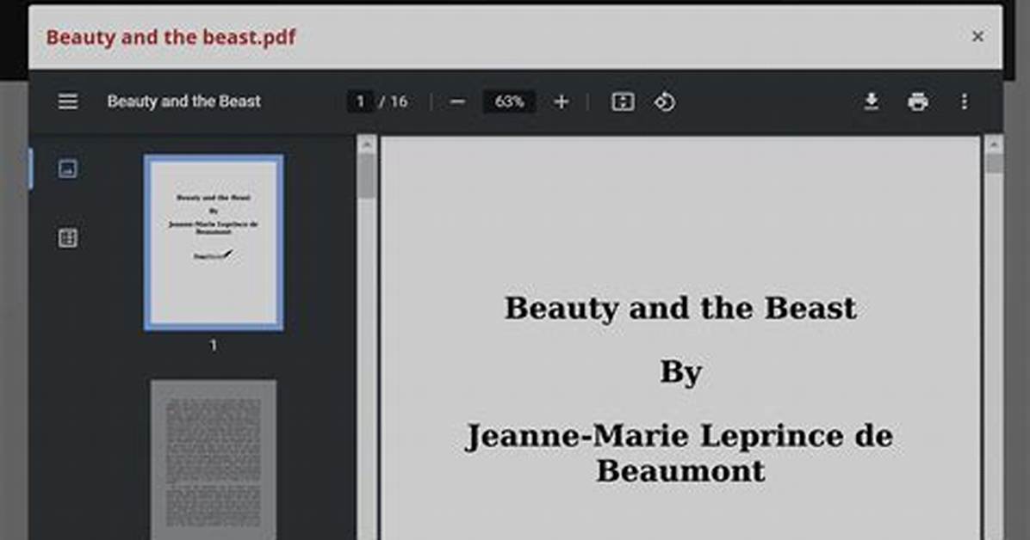
Task: Zoom out with the minus button
Action: click(458, 101)
